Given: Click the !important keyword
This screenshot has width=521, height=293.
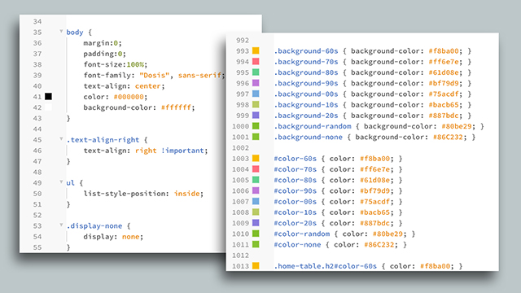Looking at the screenshot, I should click(x=182, y=151).
